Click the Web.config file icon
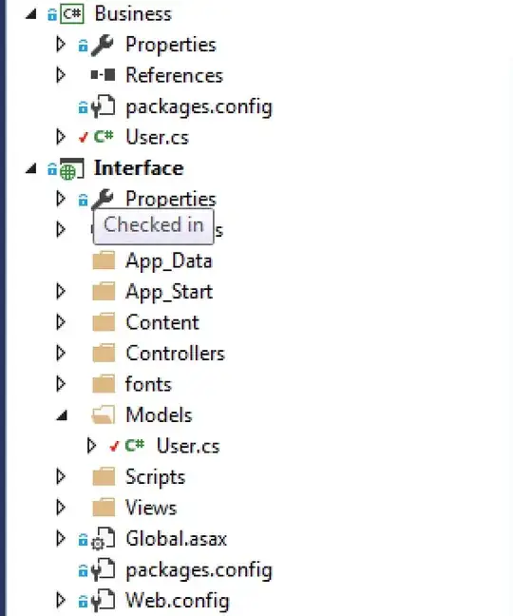Image resolution: width=513 pixels, height=616 pixels. tap(103, 601)
